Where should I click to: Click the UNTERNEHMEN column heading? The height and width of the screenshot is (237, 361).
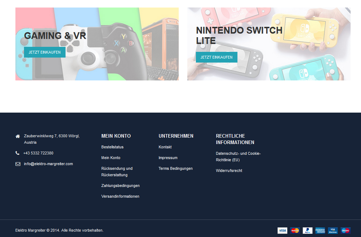[x=176, y=136]
